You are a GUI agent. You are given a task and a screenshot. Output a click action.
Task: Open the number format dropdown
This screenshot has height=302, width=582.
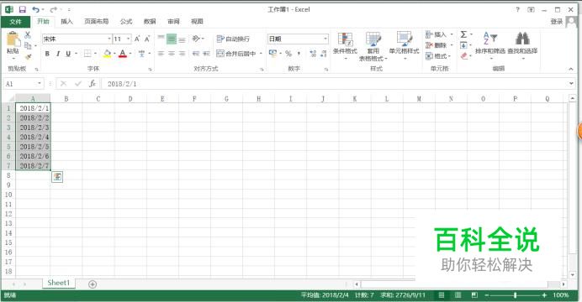coord(325,39)
